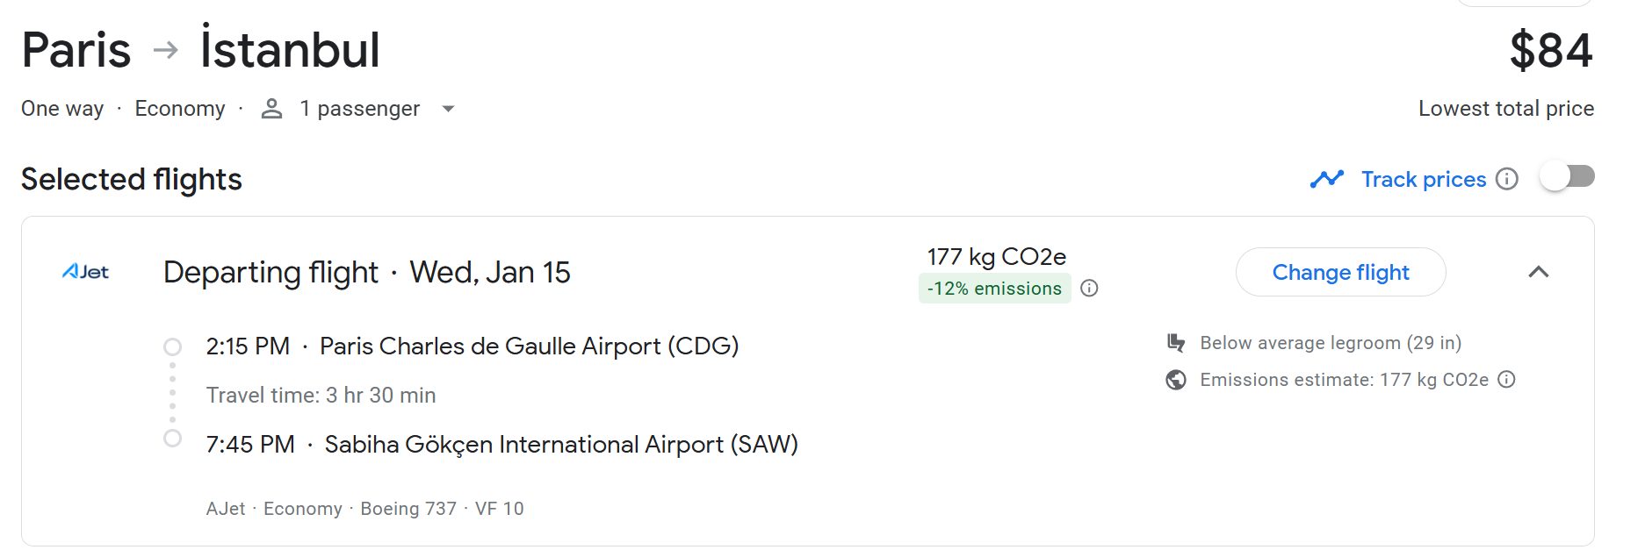Click the Track prices link text

(1424, 179)
